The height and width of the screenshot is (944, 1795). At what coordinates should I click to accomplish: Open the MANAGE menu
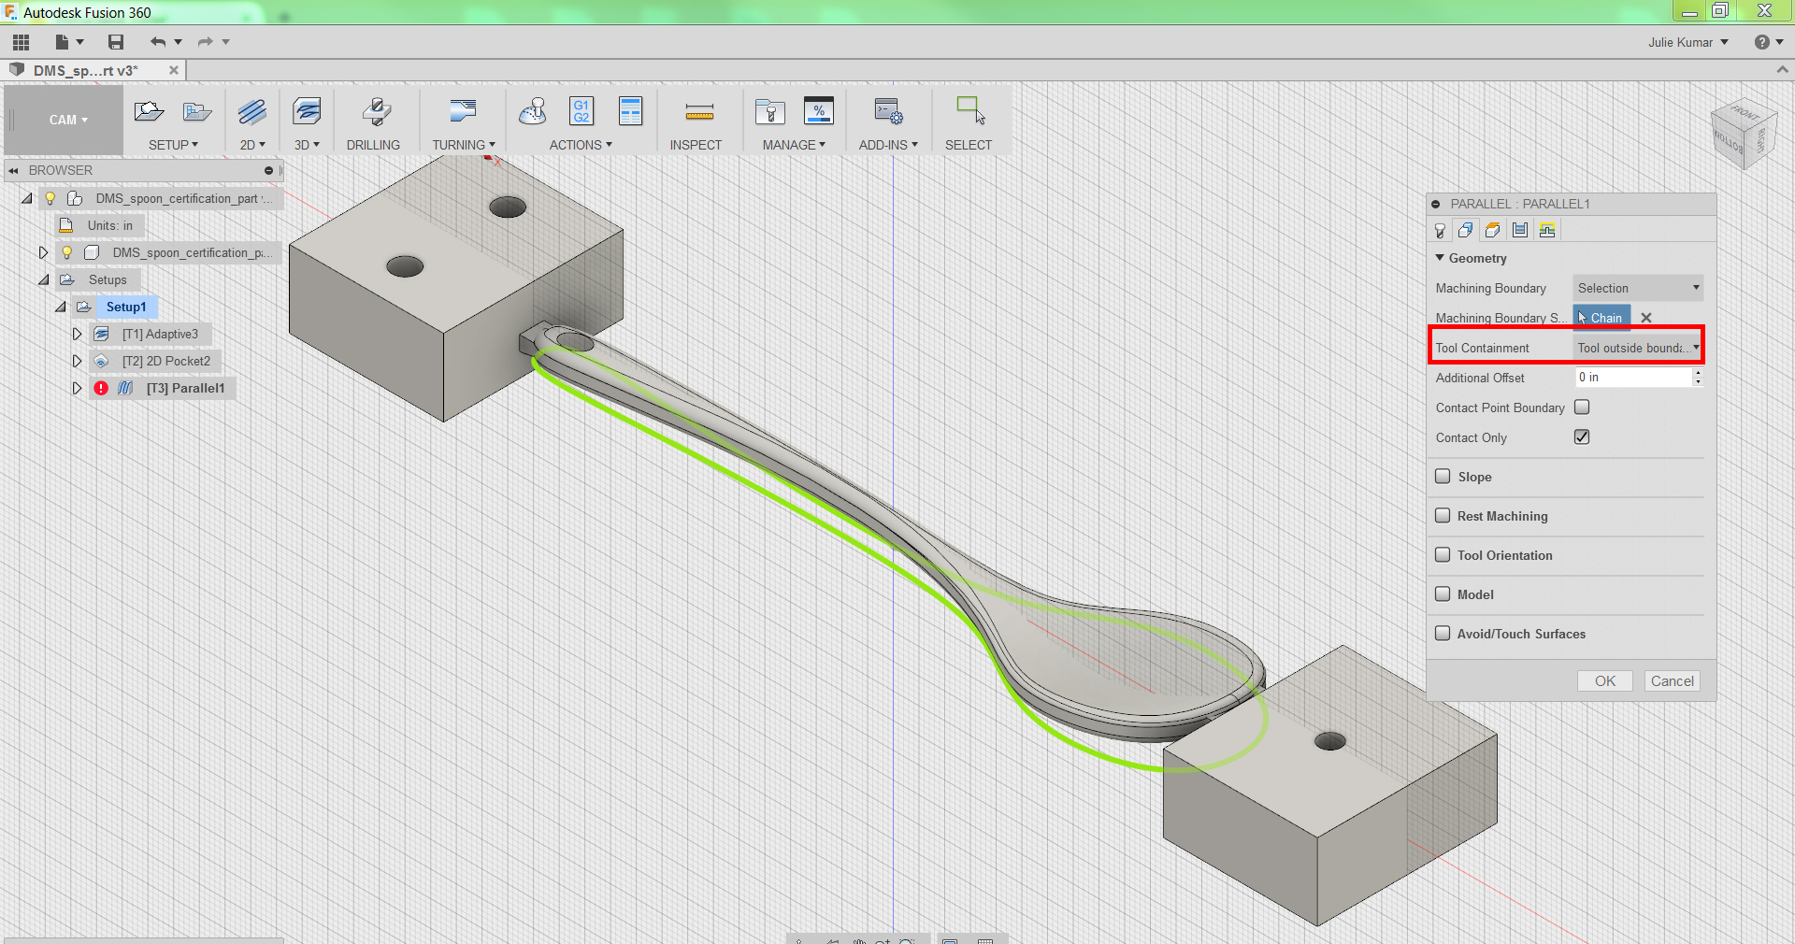794,145
